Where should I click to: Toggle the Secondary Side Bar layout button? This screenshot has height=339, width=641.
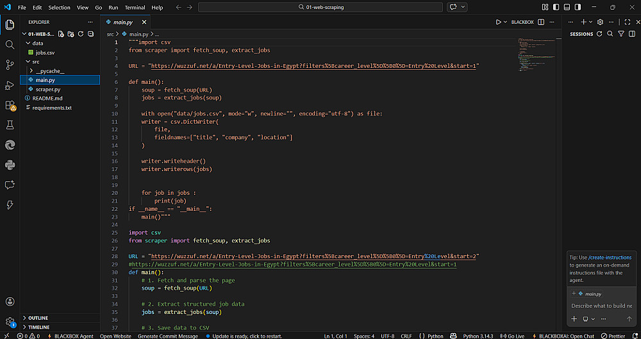pyautogui.click(x=577, y=7)
